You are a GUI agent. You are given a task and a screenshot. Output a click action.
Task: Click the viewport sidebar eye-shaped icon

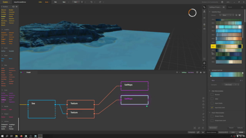click(x=204, y=29)
